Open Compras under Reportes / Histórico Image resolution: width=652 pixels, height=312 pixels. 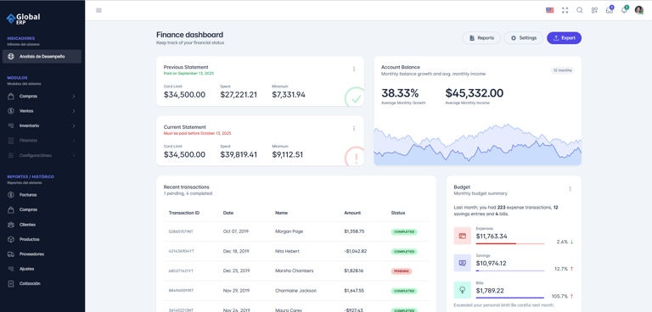coord(42,209)
